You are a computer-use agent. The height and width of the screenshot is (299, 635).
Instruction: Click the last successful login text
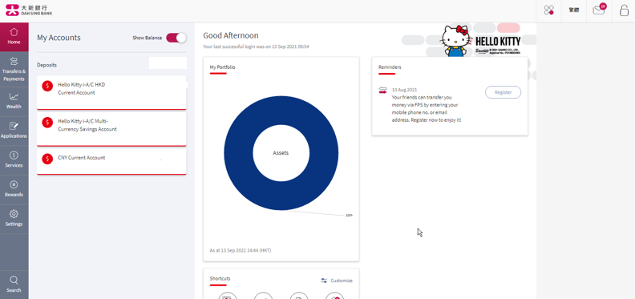pyautogui.click(x=256, y=47)
